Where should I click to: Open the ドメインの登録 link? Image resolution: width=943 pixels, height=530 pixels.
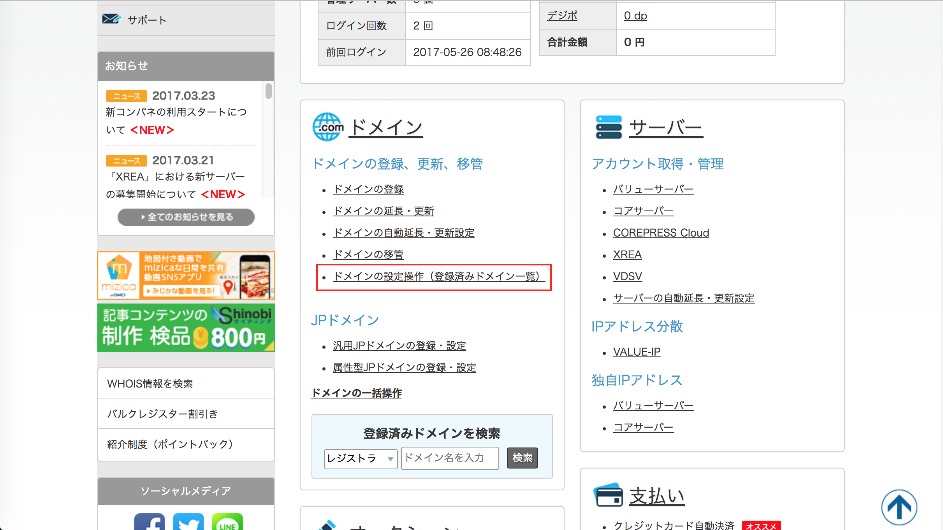pos(368,190)
